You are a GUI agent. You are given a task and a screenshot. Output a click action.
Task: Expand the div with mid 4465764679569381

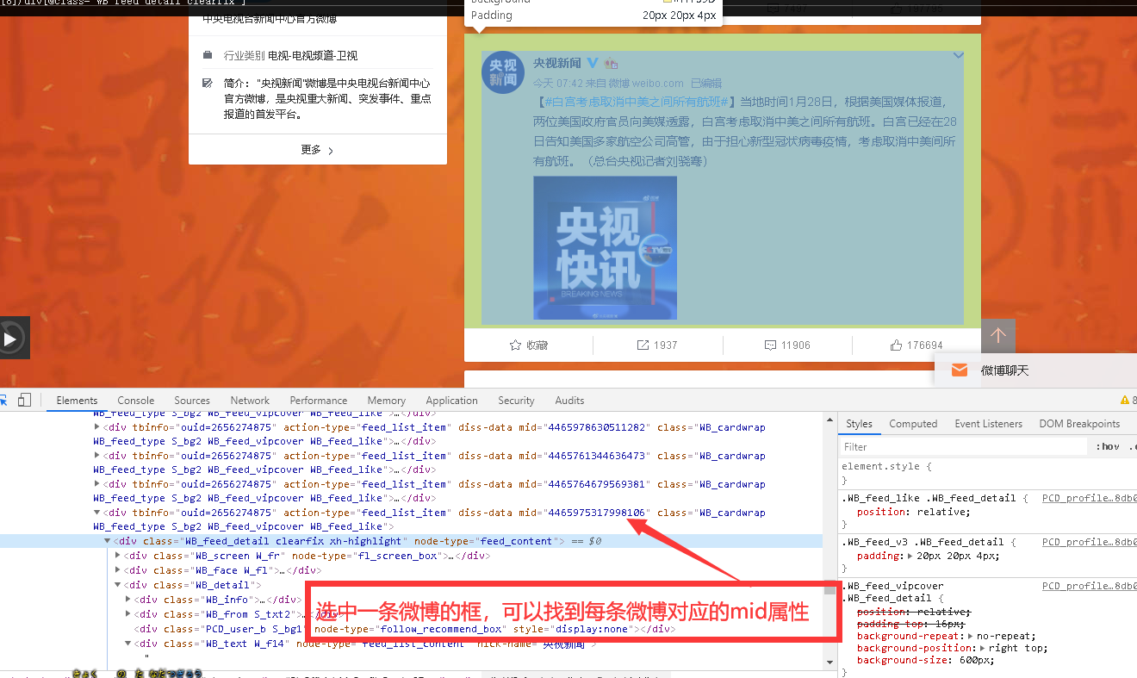96,483
